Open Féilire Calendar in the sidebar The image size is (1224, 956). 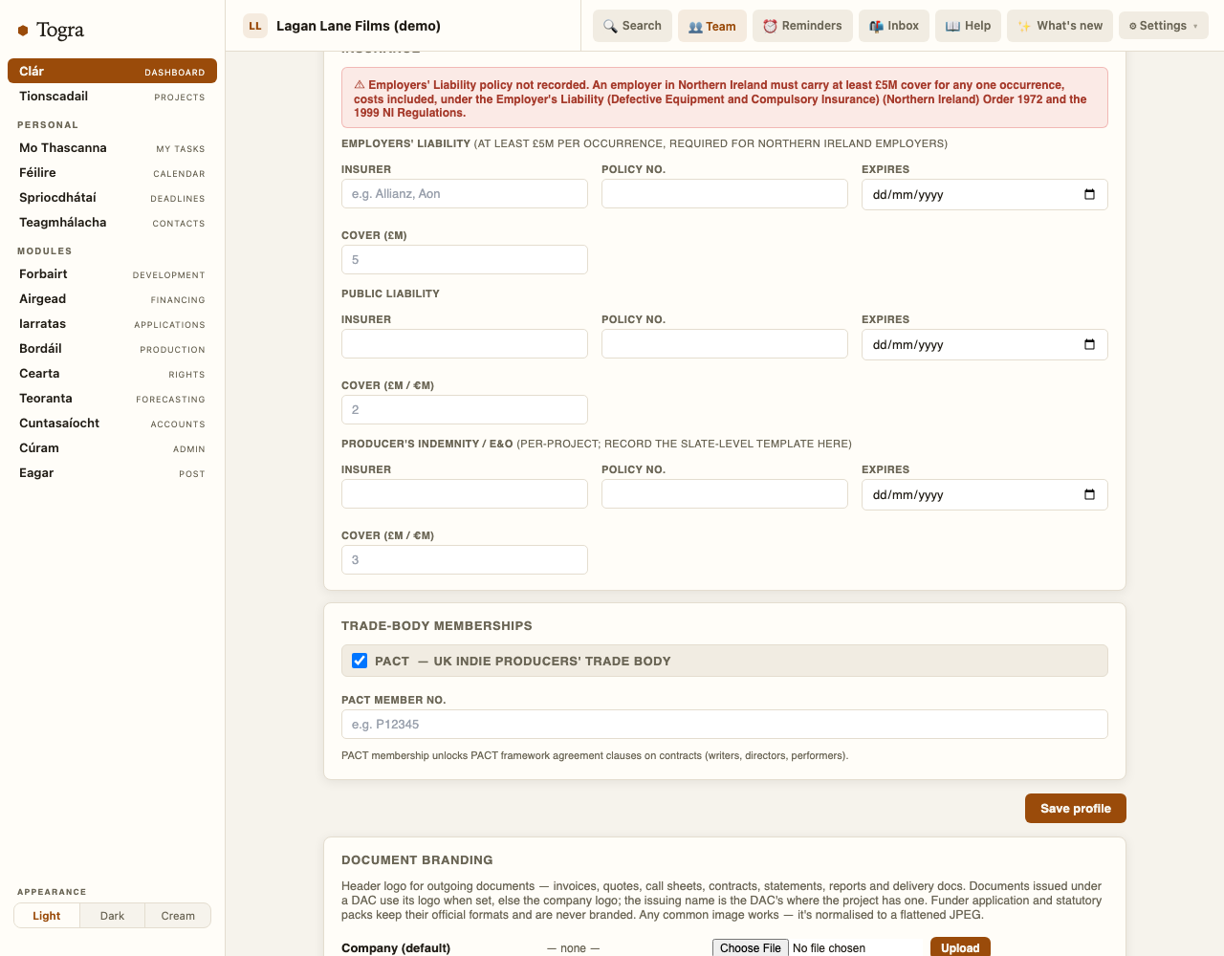112,173
